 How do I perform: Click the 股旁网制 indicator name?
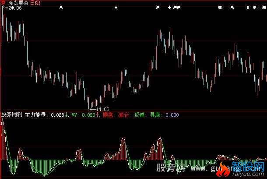[12, 115]
